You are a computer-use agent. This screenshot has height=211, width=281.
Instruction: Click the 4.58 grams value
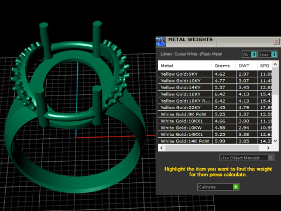coord(220,128)
